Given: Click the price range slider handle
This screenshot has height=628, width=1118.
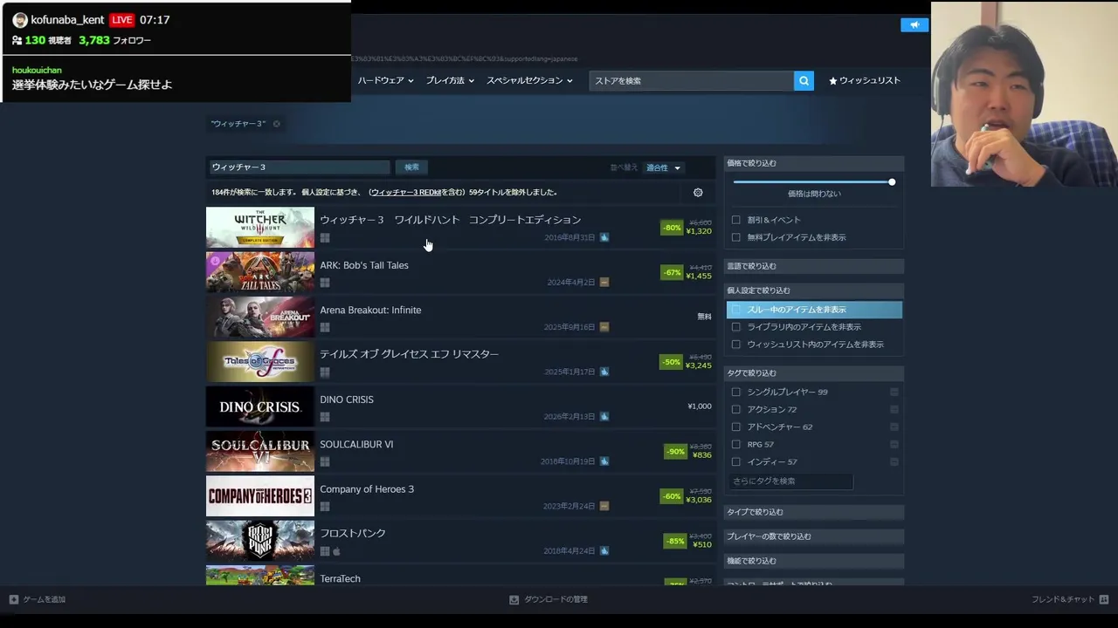Looking at the screenshot, I should click(892, 181).
